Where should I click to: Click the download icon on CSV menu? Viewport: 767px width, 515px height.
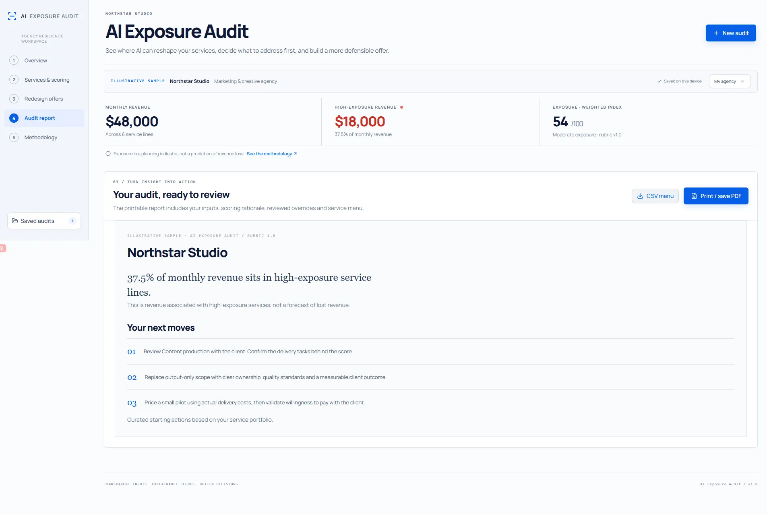click(x=640, y=196)
